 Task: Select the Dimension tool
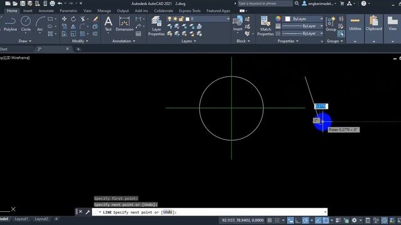tap(124, 24)
